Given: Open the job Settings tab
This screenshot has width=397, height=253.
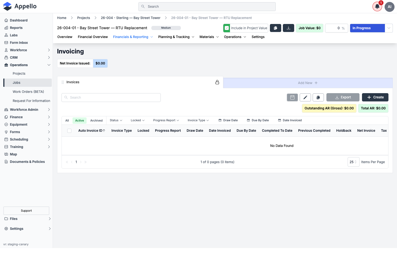Looking at the screenshot, I should click(x=258, y=37).
